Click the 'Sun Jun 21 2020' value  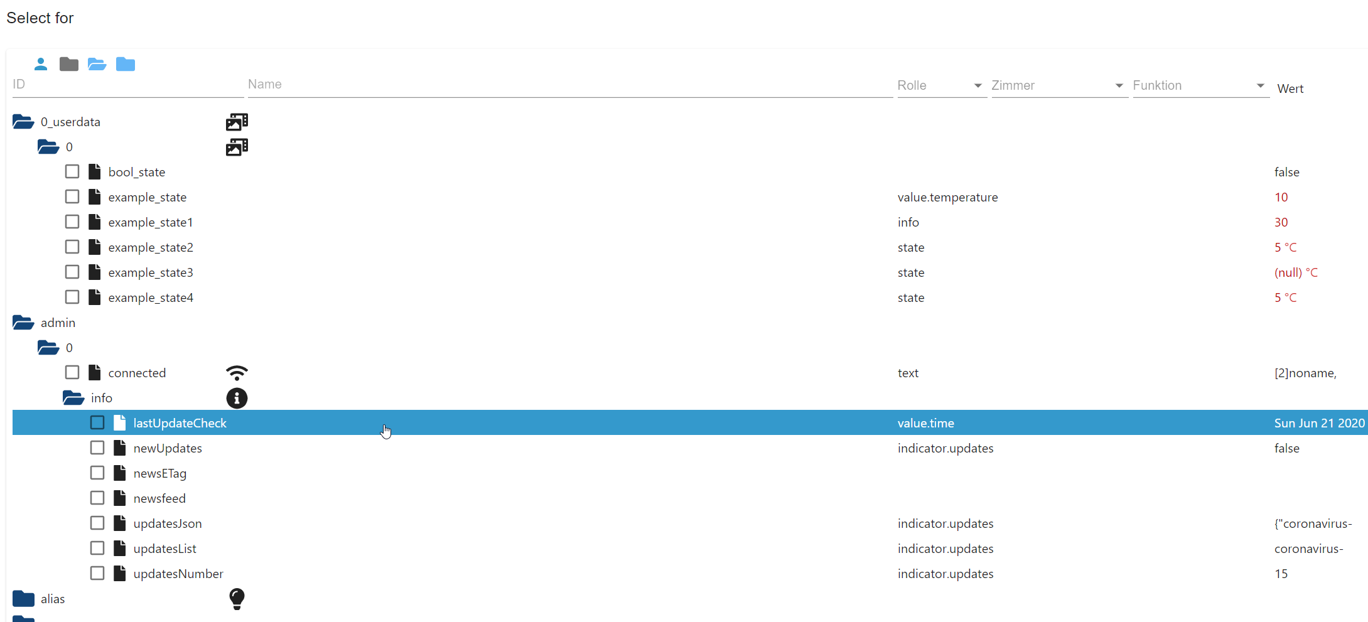tap(1320, 423)
